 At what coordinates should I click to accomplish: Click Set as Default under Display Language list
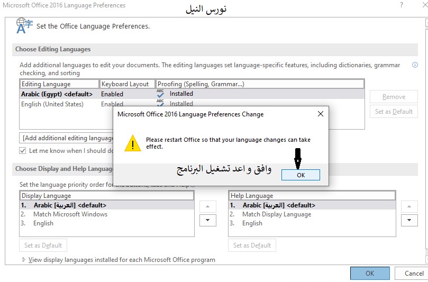pyautogui.click(x=43, y=245)
